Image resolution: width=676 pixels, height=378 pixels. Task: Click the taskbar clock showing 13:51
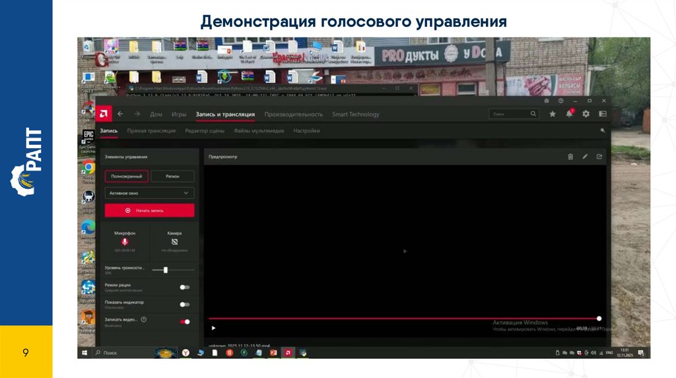point(624,352)
